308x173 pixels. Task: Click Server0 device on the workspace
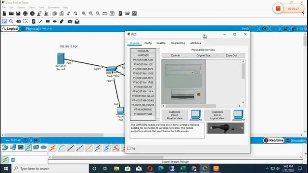click(61, 59)
